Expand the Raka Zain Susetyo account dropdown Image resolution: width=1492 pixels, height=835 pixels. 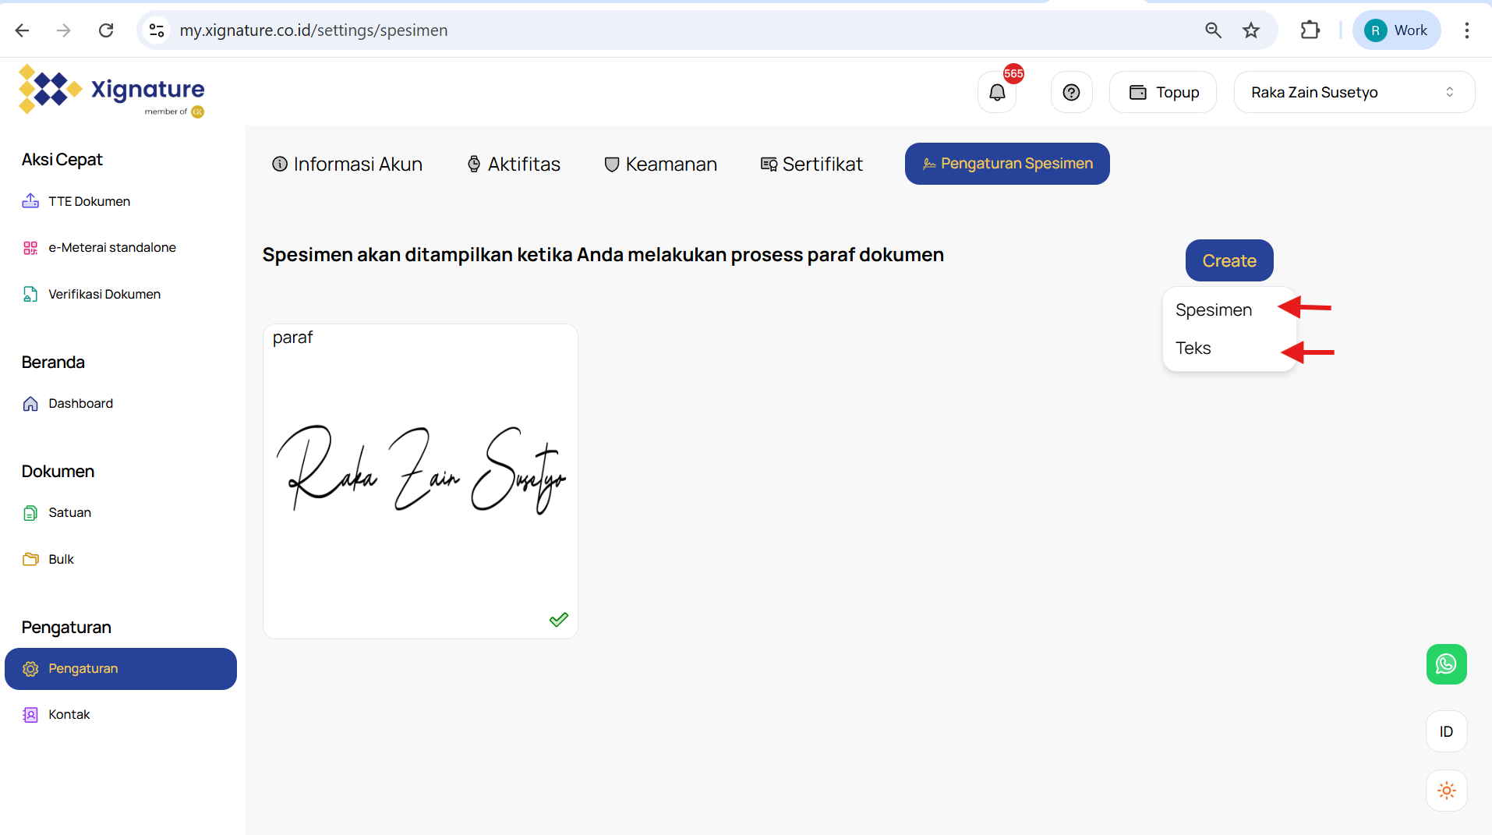click(x=1353, y=93)
